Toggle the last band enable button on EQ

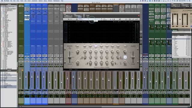point(125,46)
